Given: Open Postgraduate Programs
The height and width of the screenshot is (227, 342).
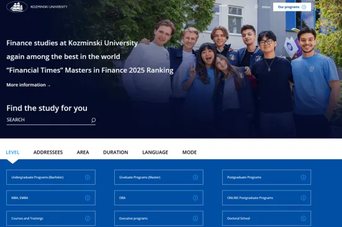Looking at the screenshot, I should coord(266,177).
